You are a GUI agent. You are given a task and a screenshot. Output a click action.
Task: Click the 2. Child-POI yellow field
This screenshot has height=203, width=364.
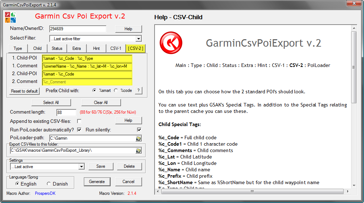(87, 74)
